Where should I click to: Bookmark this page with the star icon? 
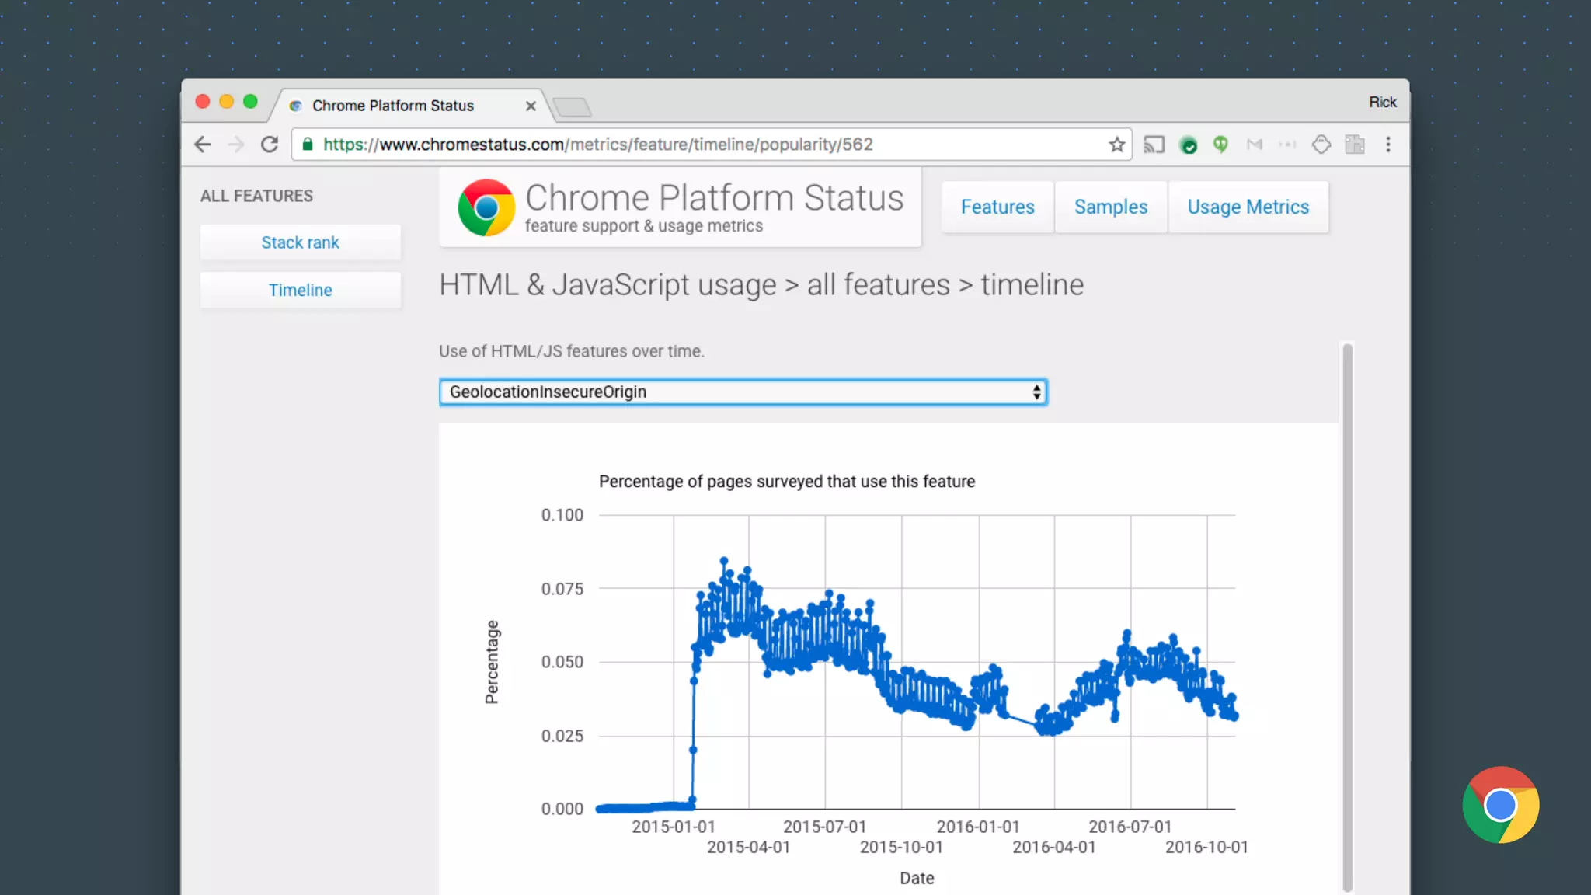[x=1116, y=145]
